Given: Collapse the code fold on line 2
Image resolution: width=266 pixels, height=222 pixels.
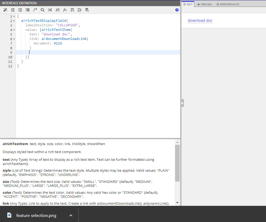Looking at the screenshot, I should click(14, 21).
